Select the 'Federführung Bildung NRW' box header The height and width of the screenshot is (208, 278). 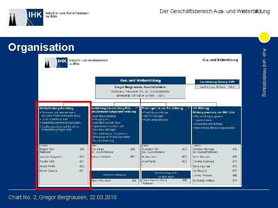point(217,82)
